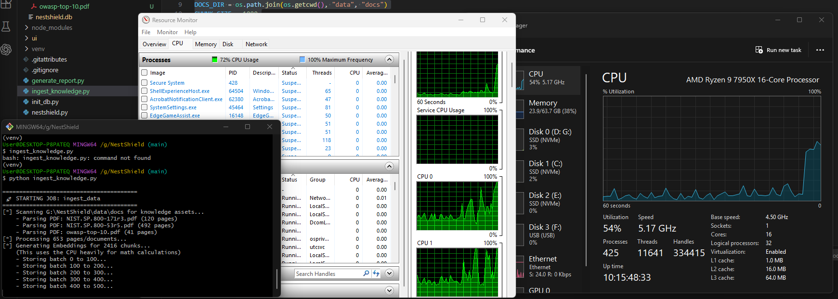Switch to the Memory tab in Resource Monitor
The image size is (838, 299).
click(206, 44)
